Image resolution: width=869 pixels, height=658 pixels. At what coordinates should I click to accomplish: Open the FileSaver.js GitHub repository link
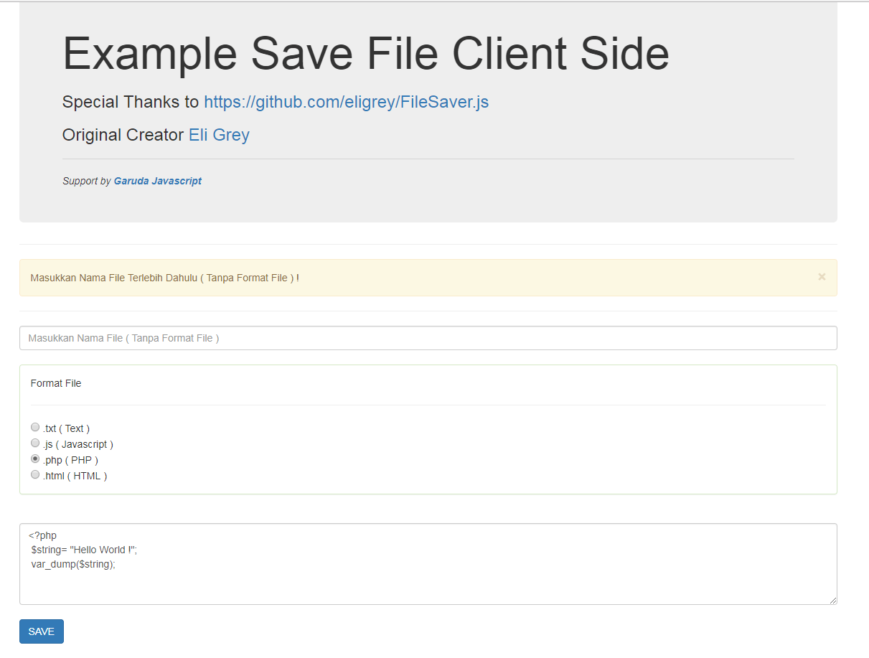click(x=347, y=102)
